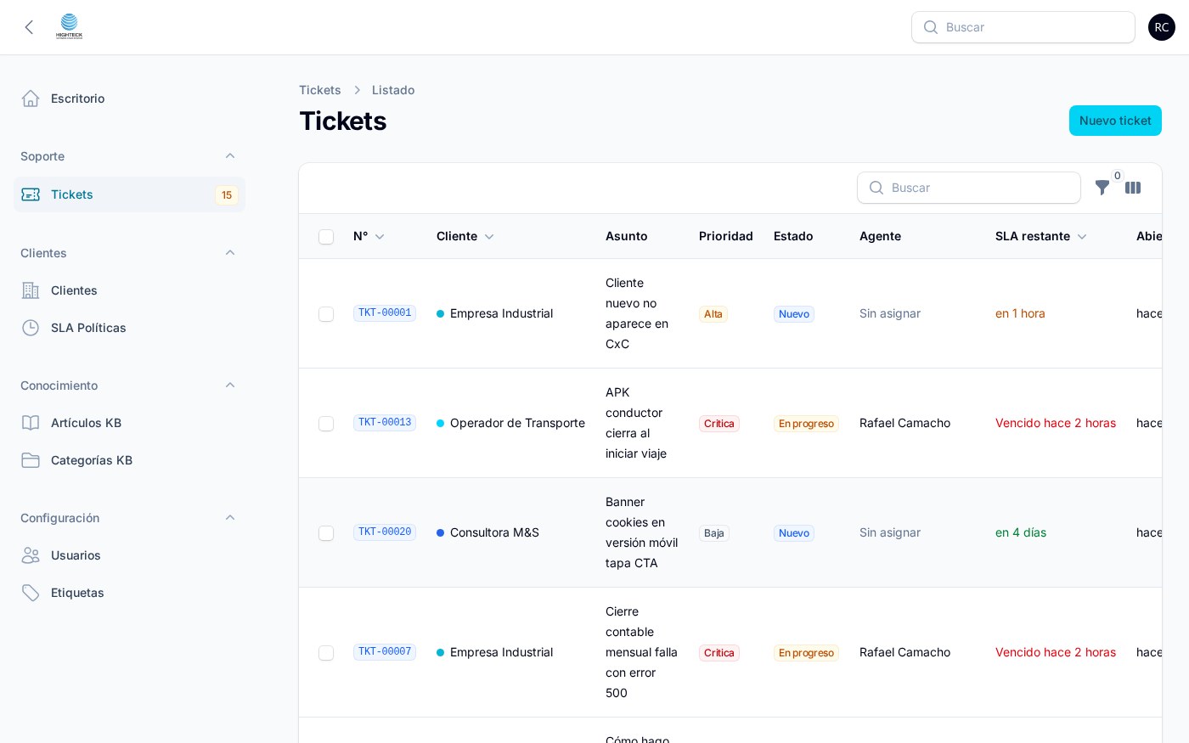Viewport: 1189px width, 743px height.
Task: Click the Baja priority badge
Action: [x=714, y=533]
